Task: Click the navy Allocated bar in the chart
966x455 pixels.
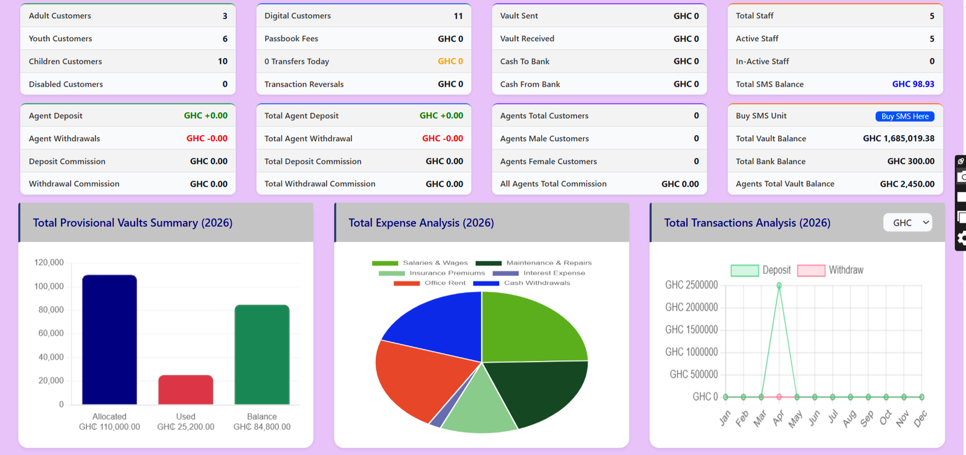Action: (109, 340)
